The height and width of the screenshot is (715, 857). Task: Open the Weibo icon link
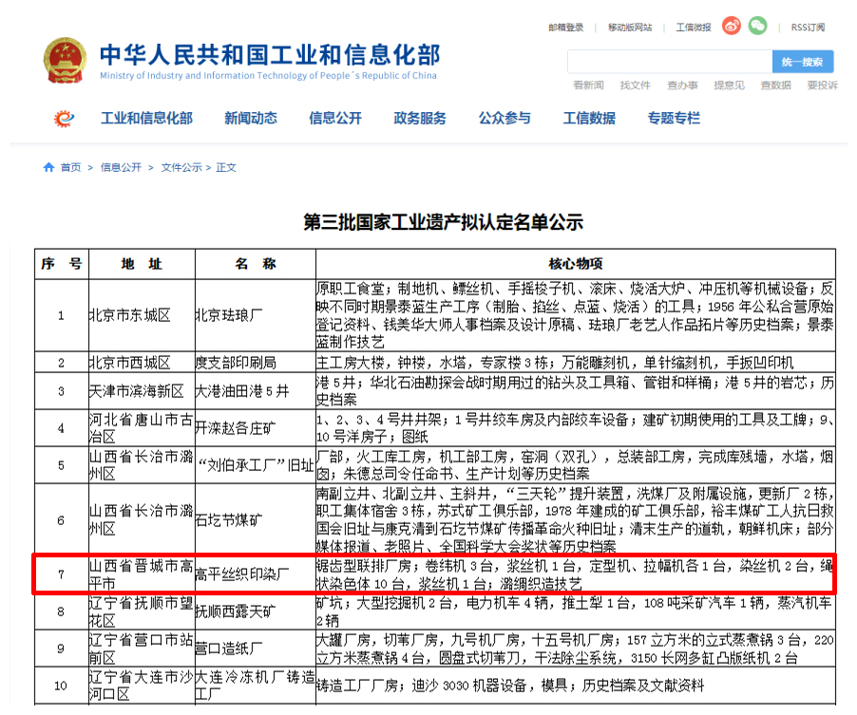coord(732,26)
